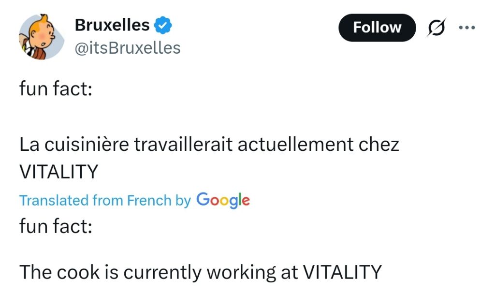
Task: Click the word 'actuellement' in the tweet
Action: click(x=295, y=145)
